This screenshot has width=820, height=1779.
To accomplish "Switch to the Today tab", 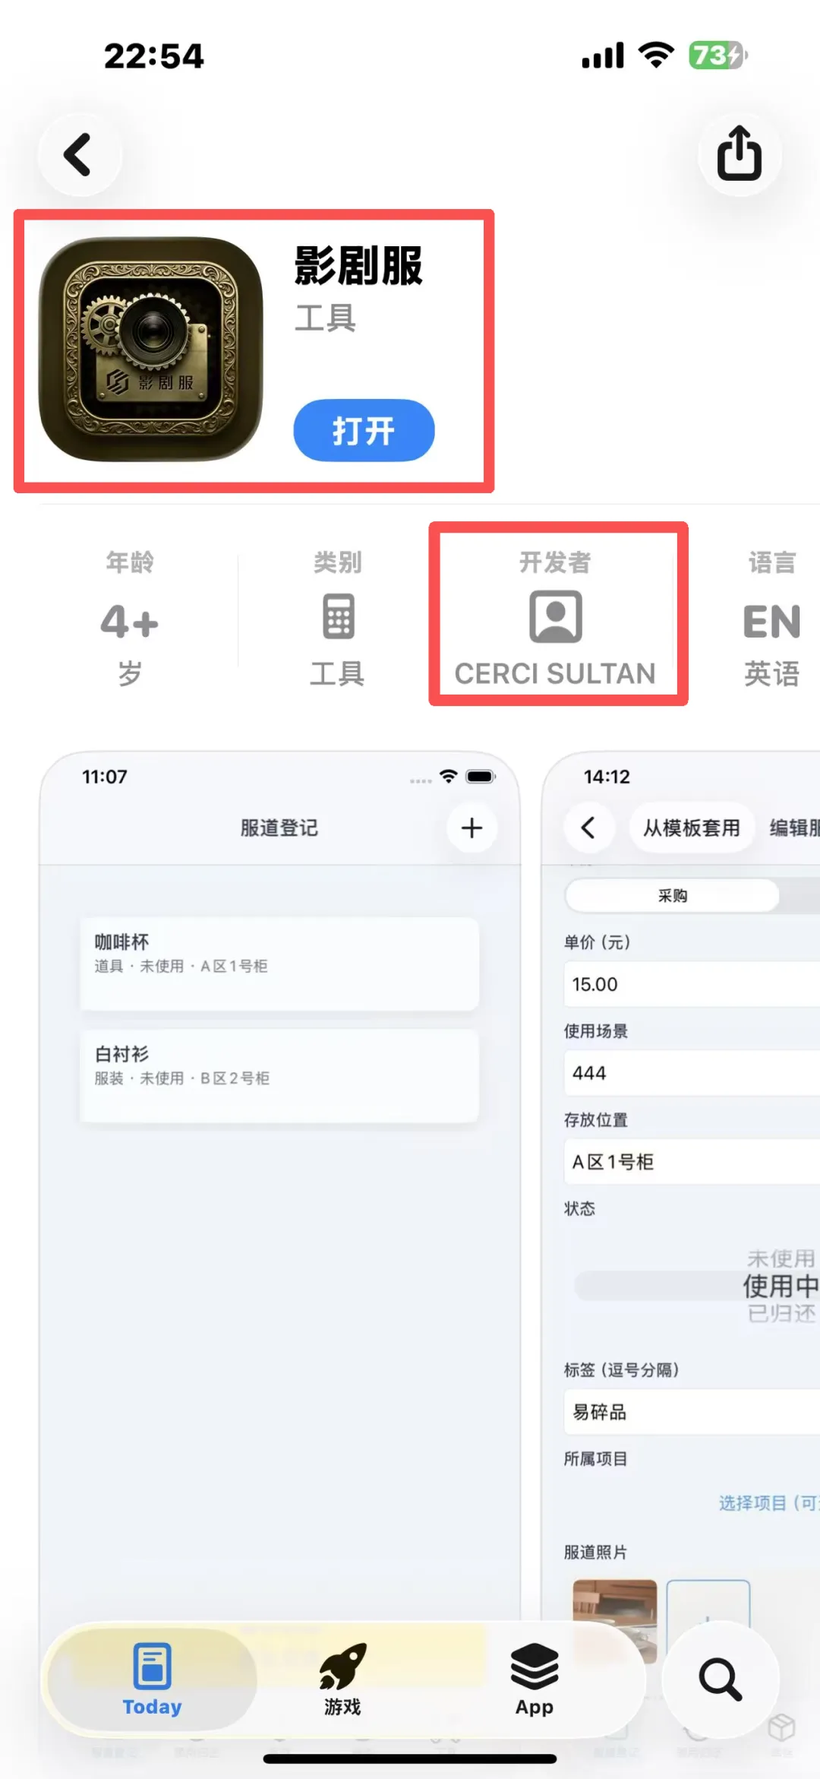I will click(152, 1681).
